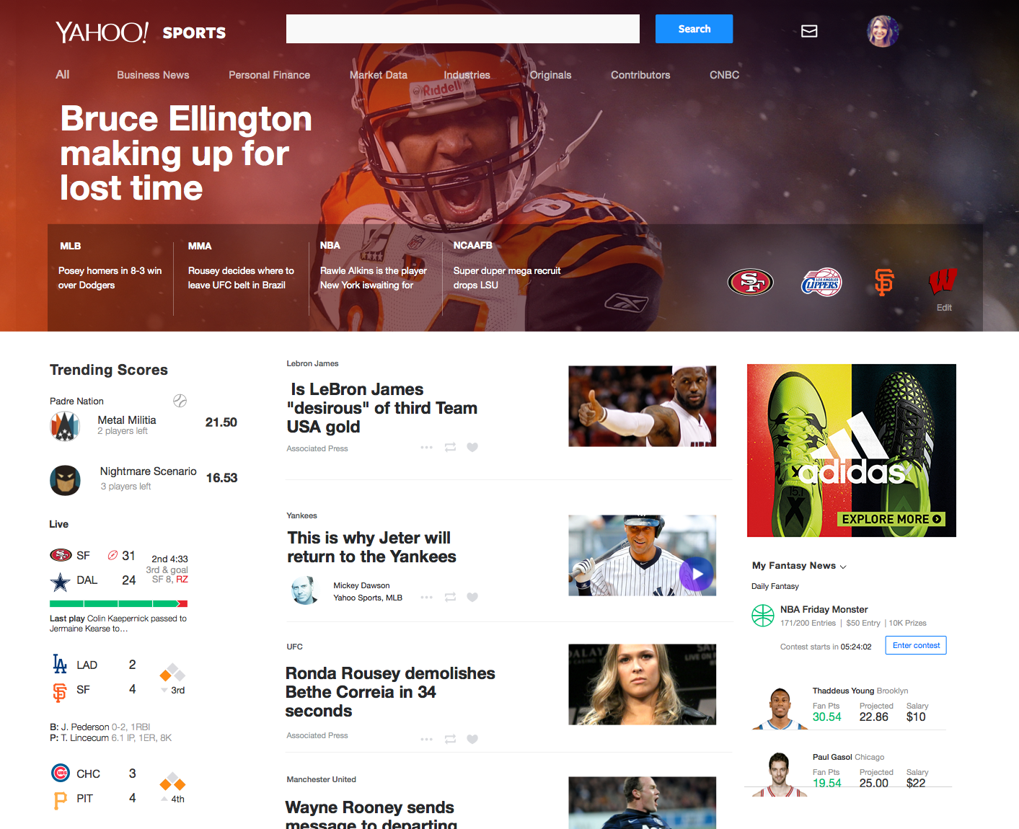This screenshot has width=1019, height=829.
Task: Open Ronda Rousey article thumbnail
Action: tap(642, 684)
